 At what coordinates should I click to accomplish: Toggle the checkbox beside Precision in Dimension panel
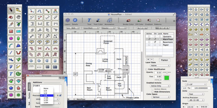pyautogui.click(x=60, y=96)
